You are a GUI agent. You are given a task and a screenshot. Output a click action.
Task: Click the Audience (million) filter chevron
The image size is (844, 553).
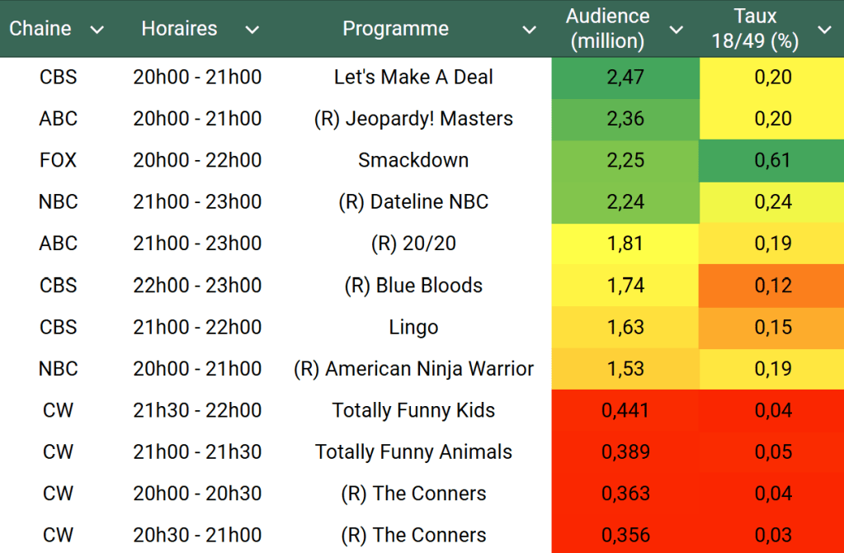676,30
